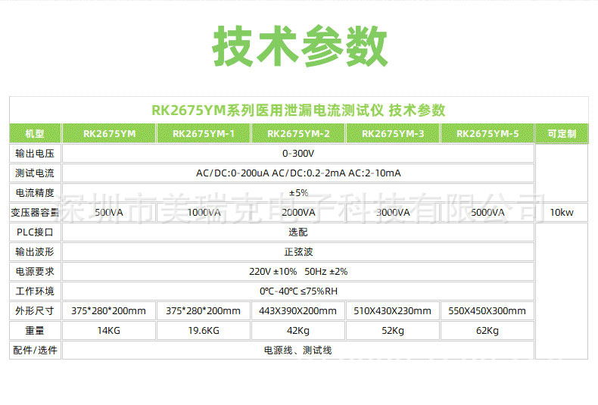Click the 配件/选件 row label
598x405 pixels.
(x=35, y=350)
